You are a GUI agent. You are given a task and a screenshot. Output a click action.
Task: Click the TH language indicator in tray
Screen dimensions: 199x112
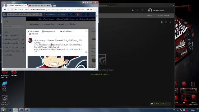(174, 110)
